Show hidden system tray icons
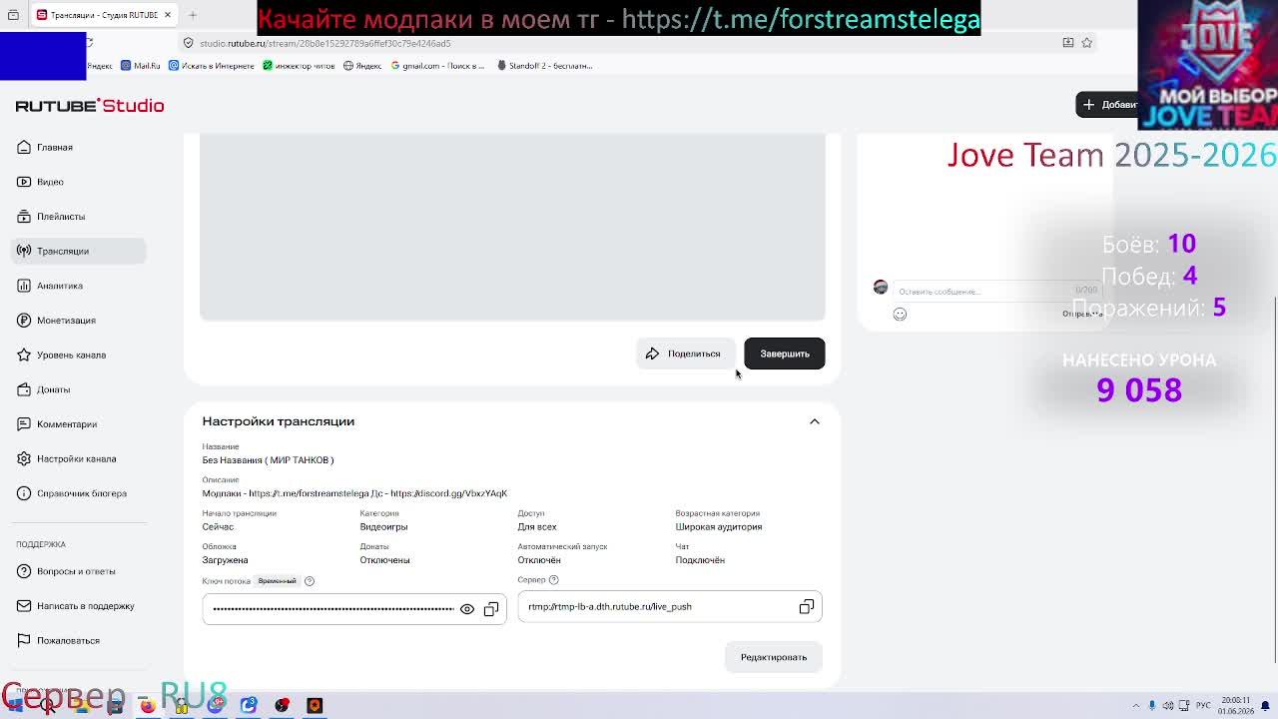The height and width of the screenshot is (719, 1278). [x=1136, y=706]
